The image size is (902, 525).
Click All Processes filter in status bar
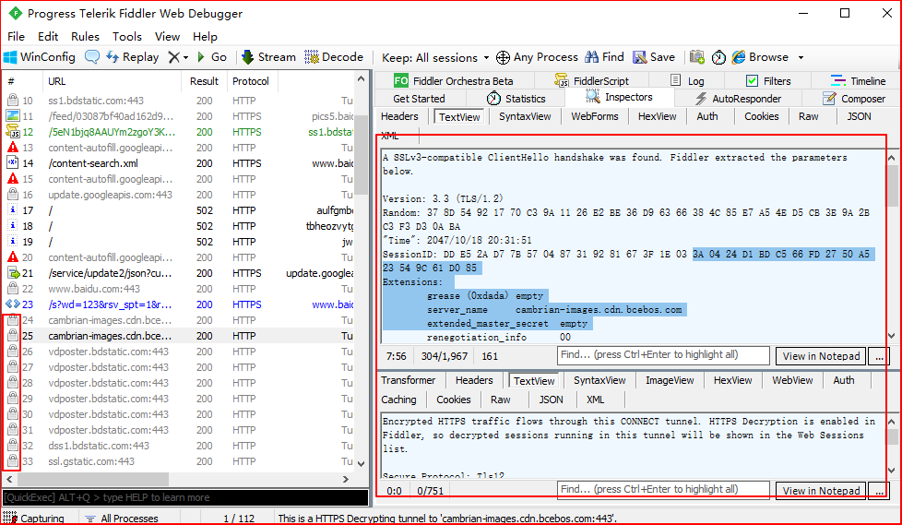(x=122, y=519)
